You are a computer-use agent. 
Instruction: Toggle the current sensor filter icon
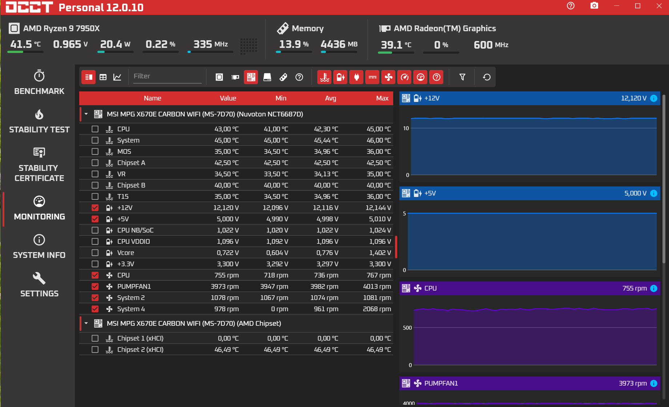click(x=372, y=77)
